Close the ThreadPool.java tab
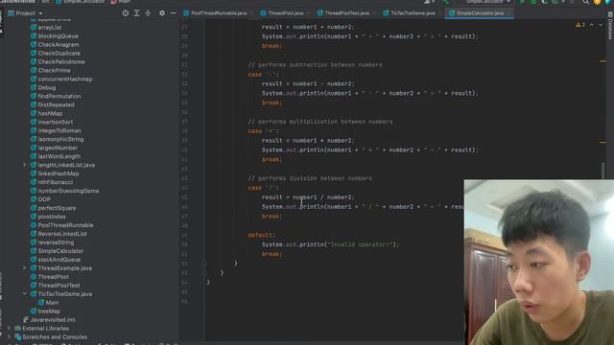Image resolution: width=614 pixels, height=345 pixels. pos(308,13)
